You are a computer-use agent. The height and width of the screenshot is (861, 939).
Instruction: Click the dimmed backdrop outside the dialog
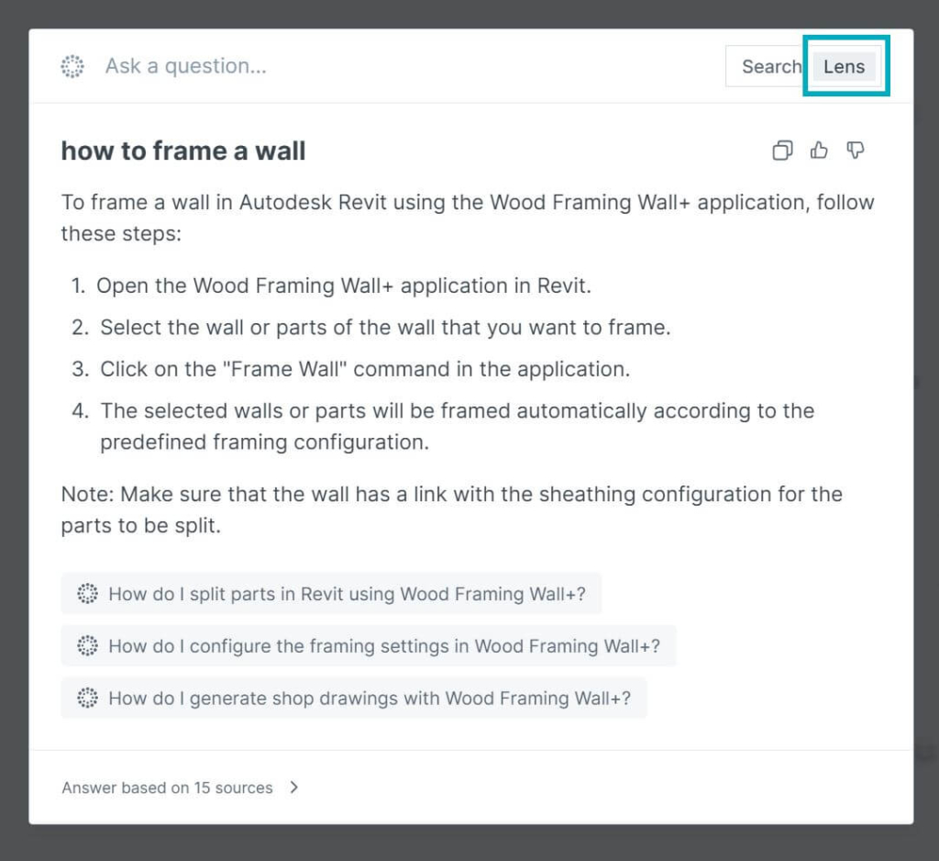coord(469,843)
